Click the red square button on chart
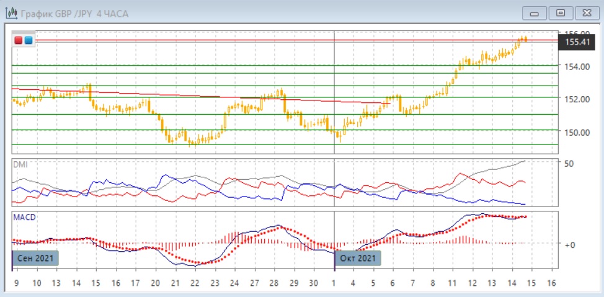Screen dimensions: 604x297 [19, 41]
